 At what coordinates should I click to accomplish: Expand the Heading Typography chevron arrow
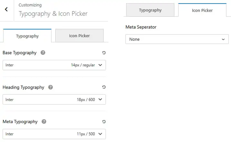coord(100,99)
